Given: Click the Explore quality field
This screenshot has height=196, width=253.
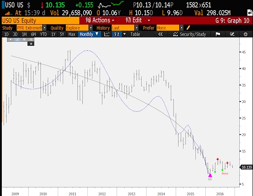Looking at the screenshot, I should coord(77,28).
